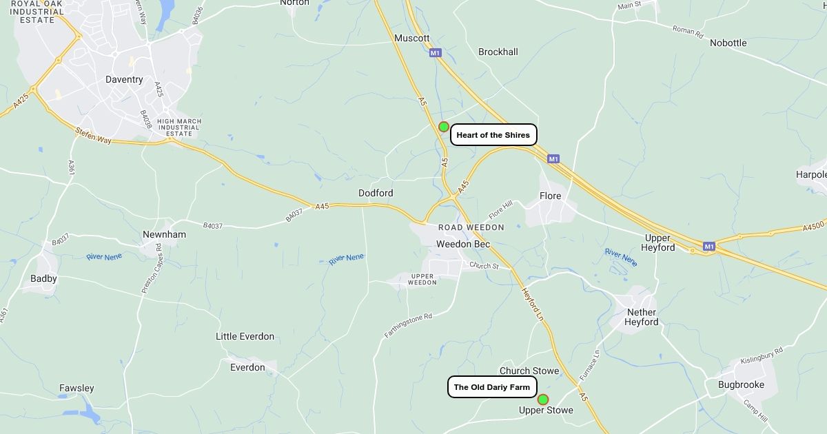Click the M1 road shield near Muscott
This screenshot has height=434, width=827.
pyautogui.click(x=434, y=53)
